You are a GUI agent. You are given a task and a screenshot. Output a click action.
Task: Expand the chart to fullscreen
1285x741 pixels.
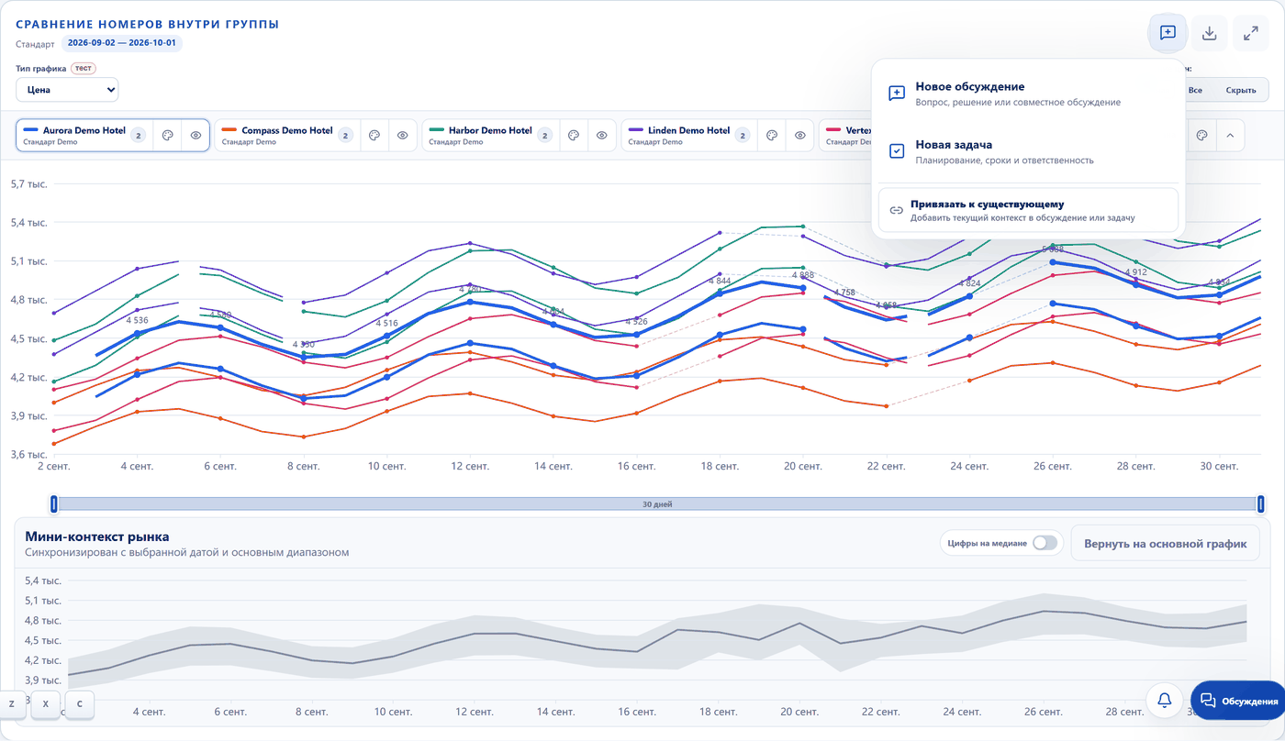1251,33
